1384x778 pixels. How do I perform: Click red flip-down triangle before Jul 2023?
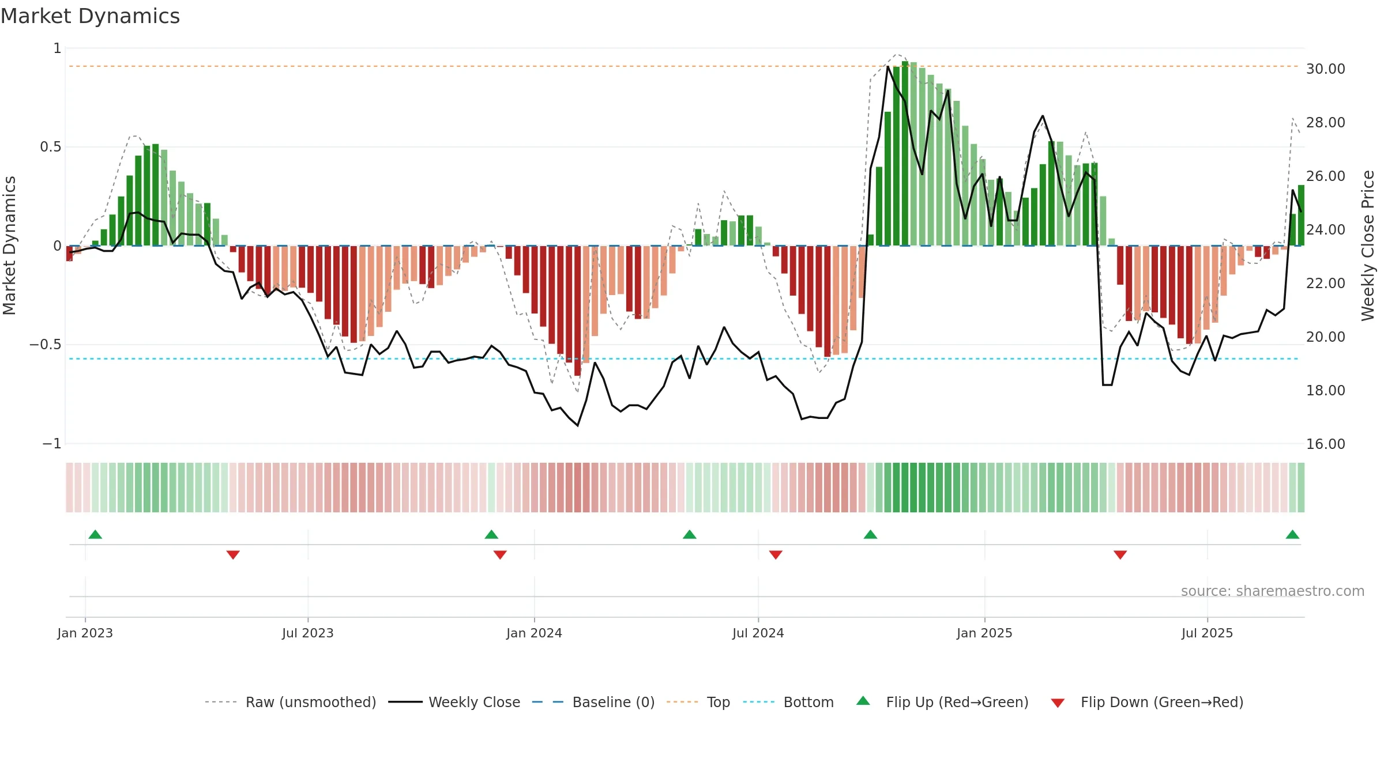(x=233, y=554)
